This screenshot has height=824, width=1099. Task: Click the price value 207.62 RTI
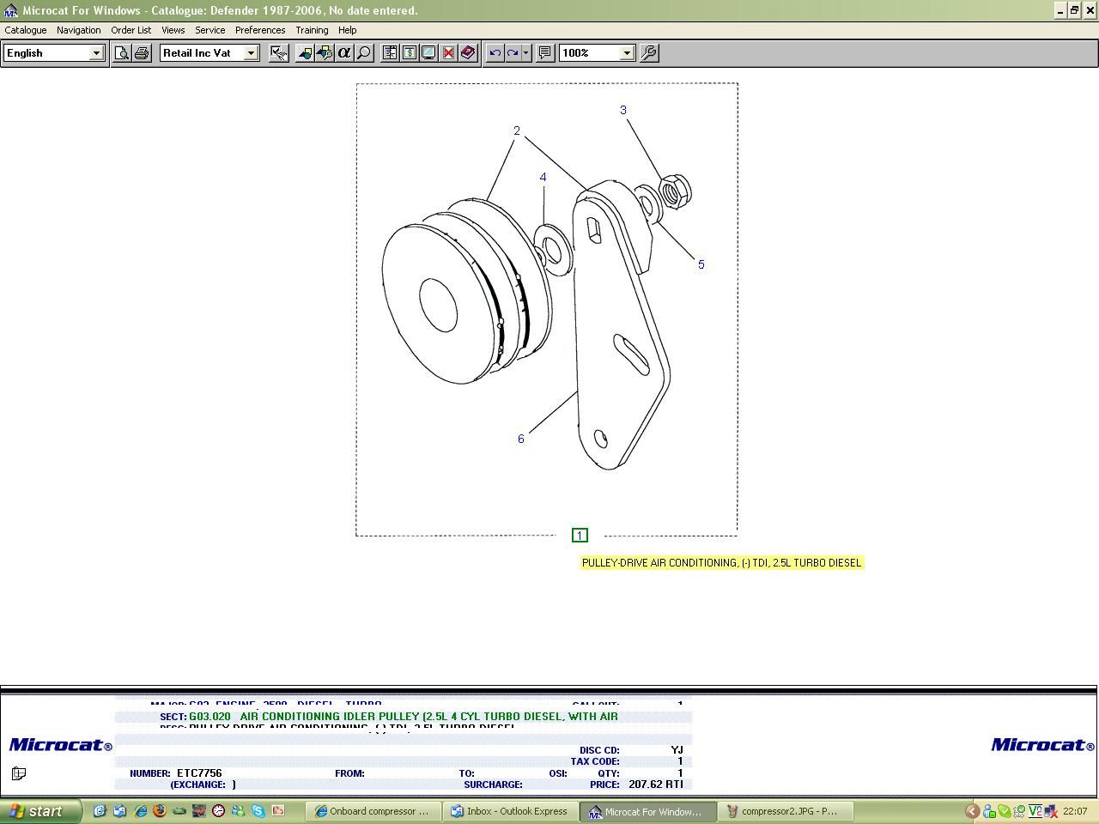point(656,785)
